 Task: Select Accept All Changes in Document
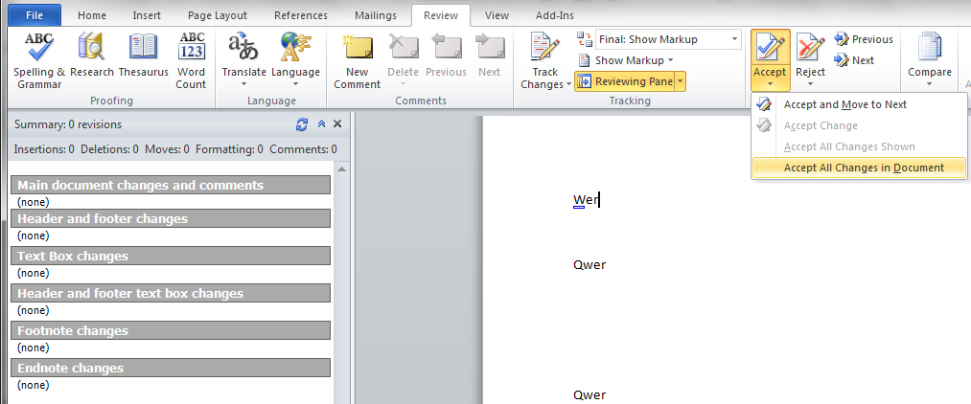tap(859, 168)
